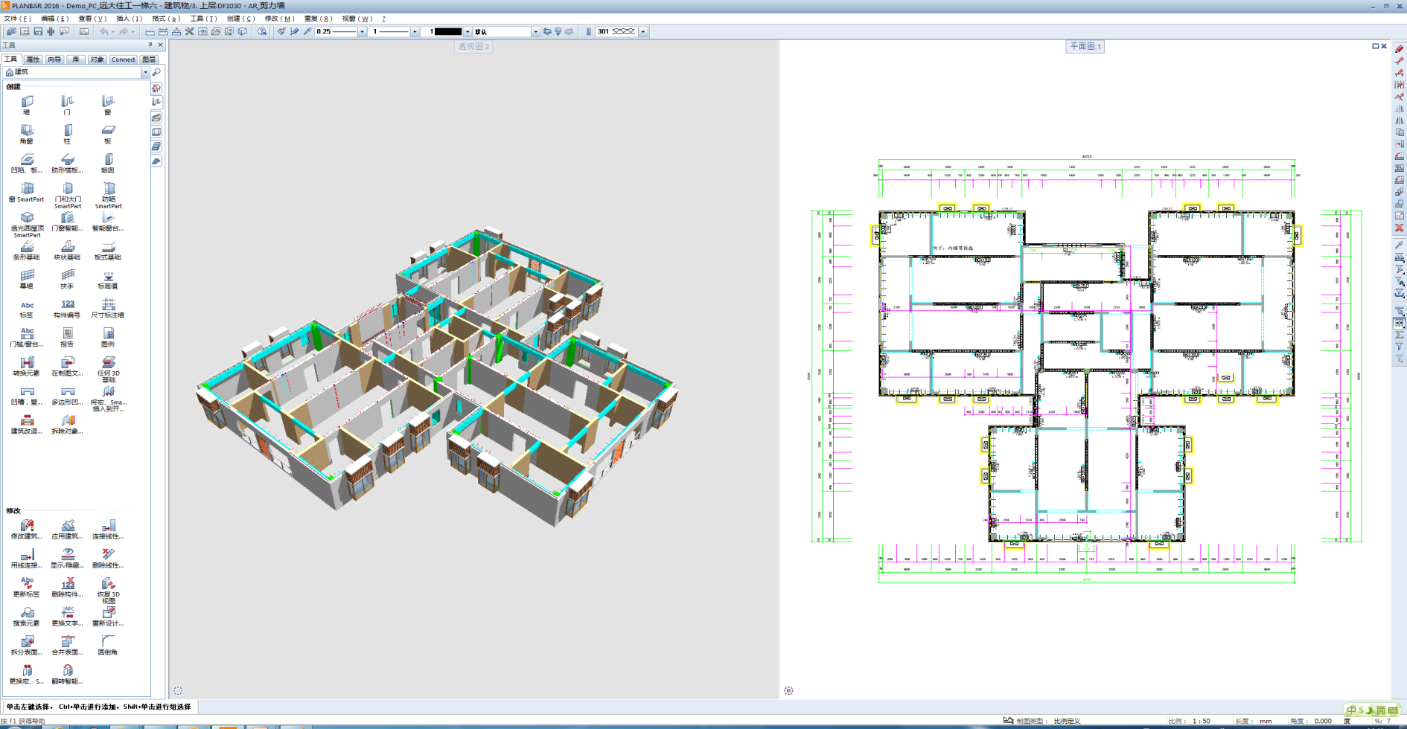Open the line type 1 dropdown
This screenshot has height=729, width=1407.
[415, 32]
